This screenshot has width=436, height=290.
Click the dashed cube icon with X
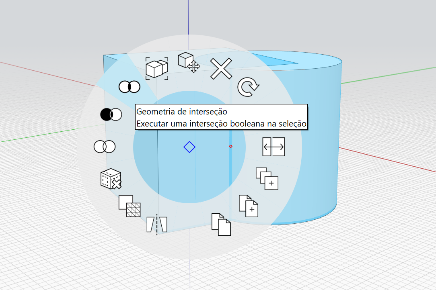tap(111, 179)
